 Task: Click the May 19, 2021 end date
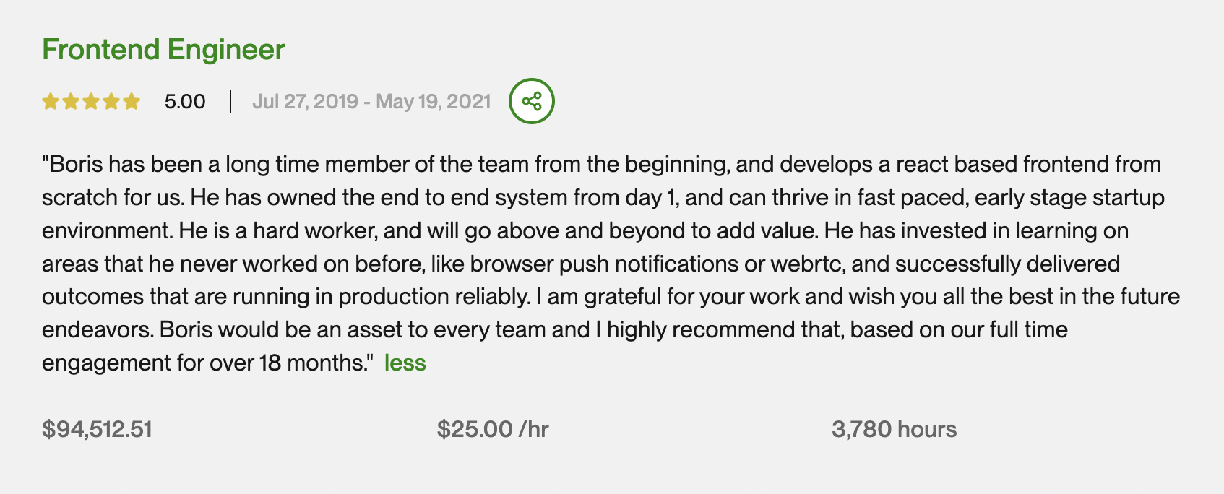click(434, 102)
